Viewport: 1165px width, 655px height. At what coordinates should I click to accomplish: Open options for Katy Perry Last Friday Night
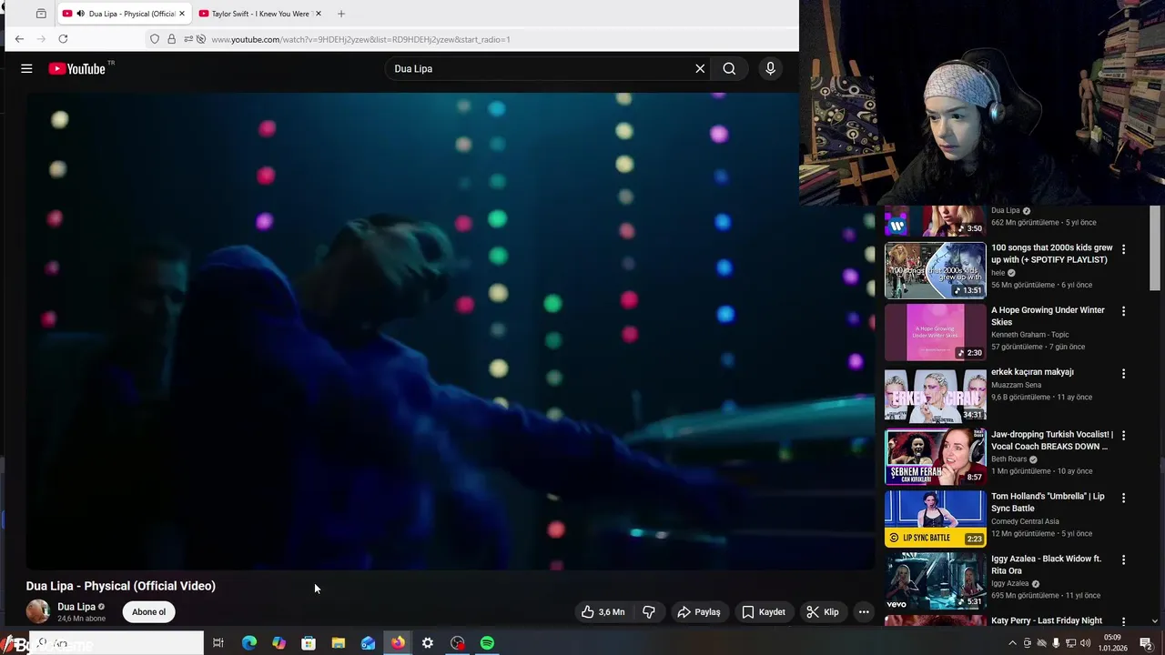(1123, 622)
